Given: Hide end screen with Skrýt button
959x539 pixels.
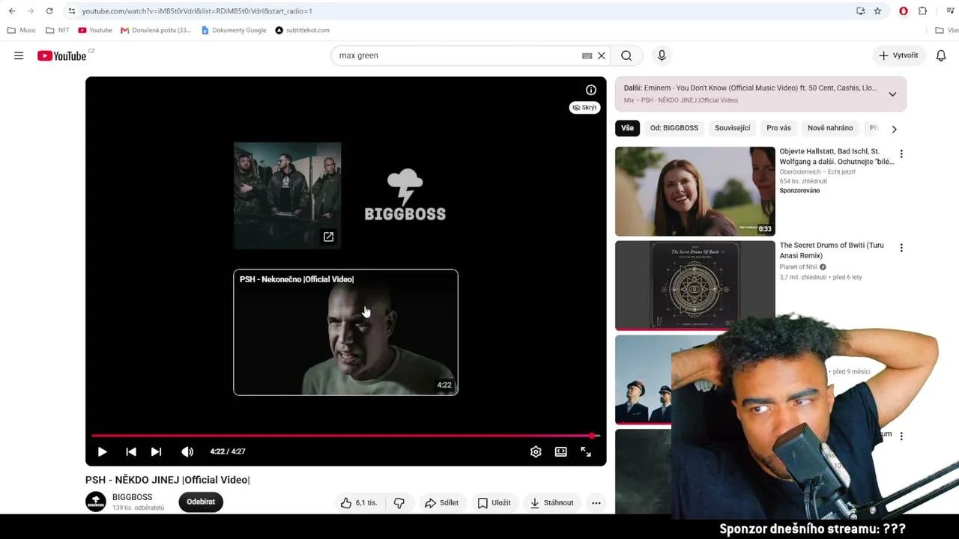Looking at the screenshot, I should [x=584, y=108].
